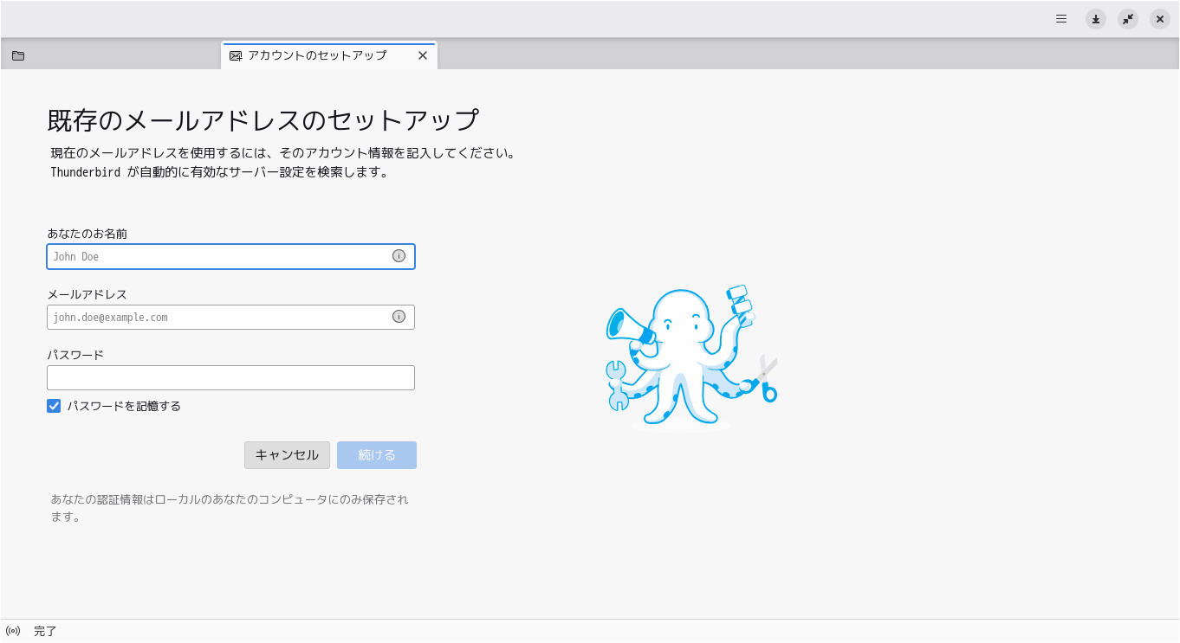Click the 既存のメールアドレスのセットアップ heading
The image size is (1180, 643).
point(263,119)
